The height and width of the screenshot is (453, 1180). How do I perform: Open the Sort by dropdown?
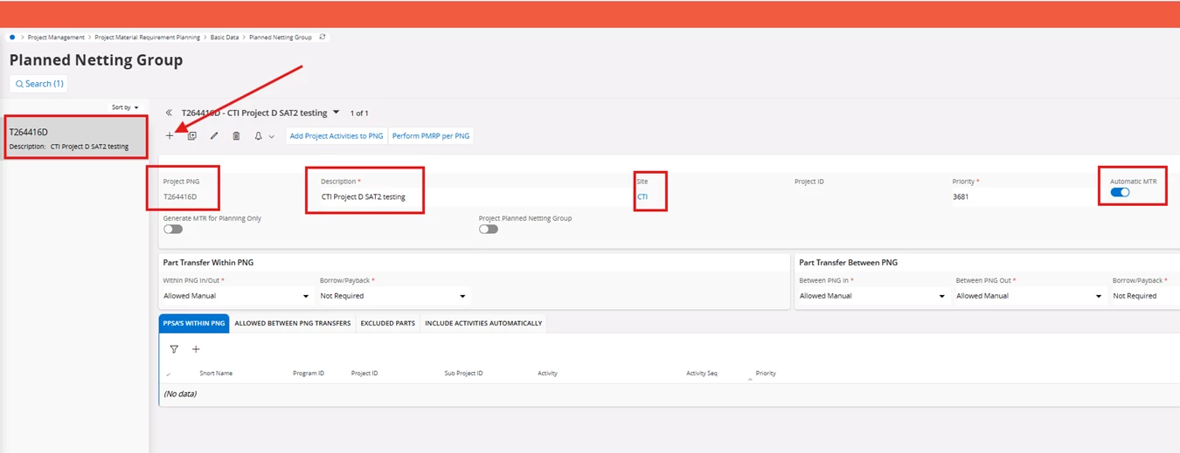125,107
